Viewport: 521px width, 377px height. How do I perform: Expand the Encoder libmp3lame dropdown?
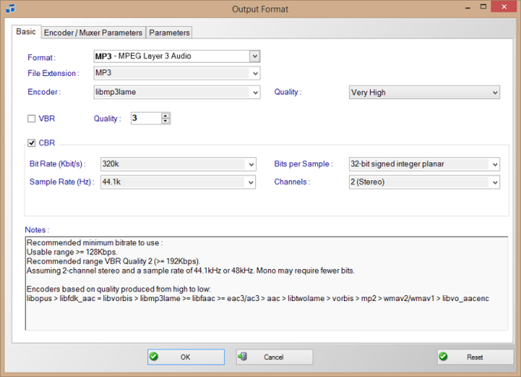coord(255,93)
